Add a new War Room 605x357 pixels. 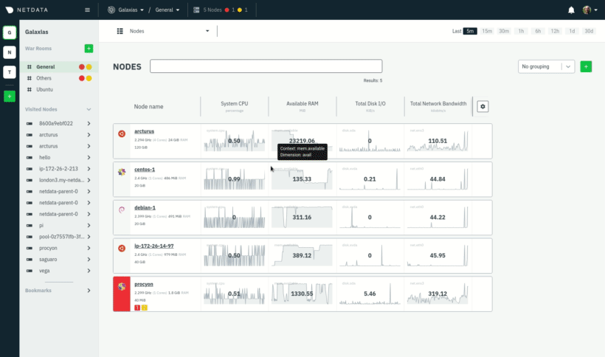coord(89,49)
